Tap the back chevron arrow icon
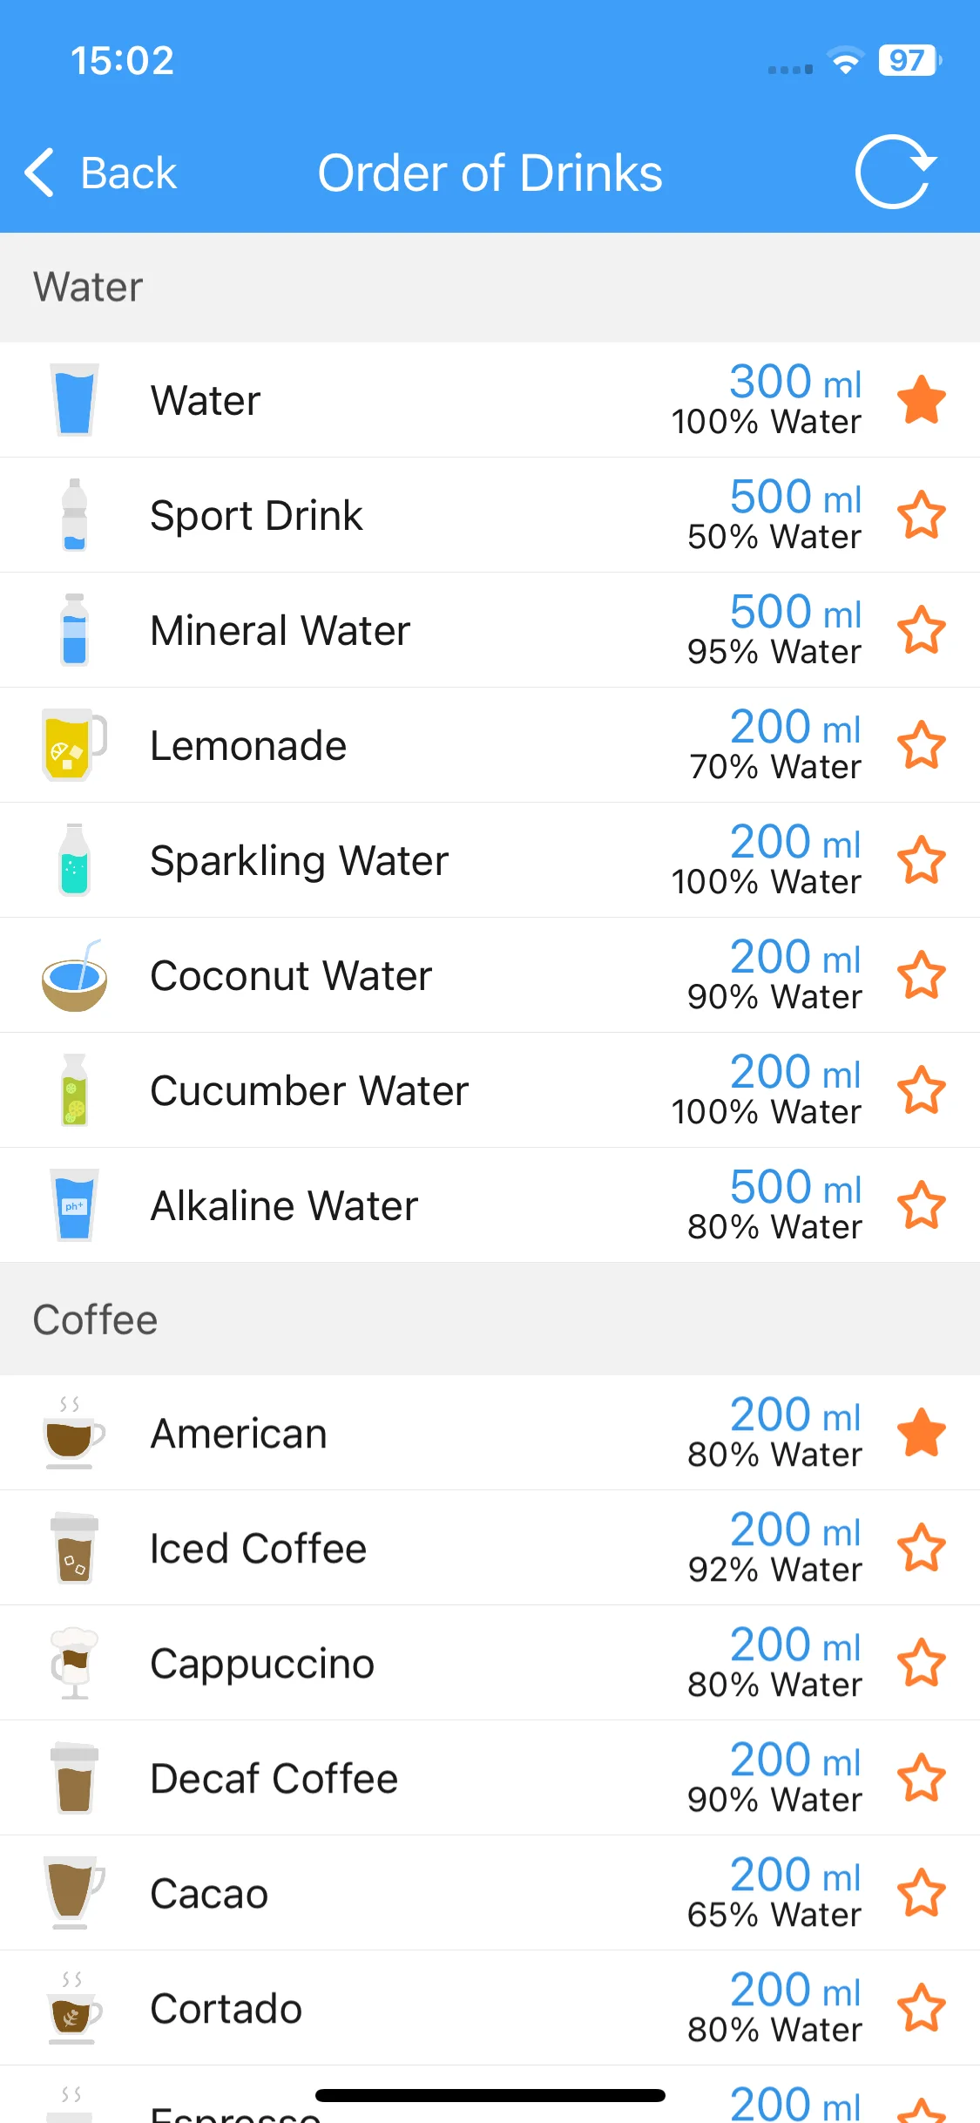The width and height of the screenshot is (980, 2123). click(40, 173)
